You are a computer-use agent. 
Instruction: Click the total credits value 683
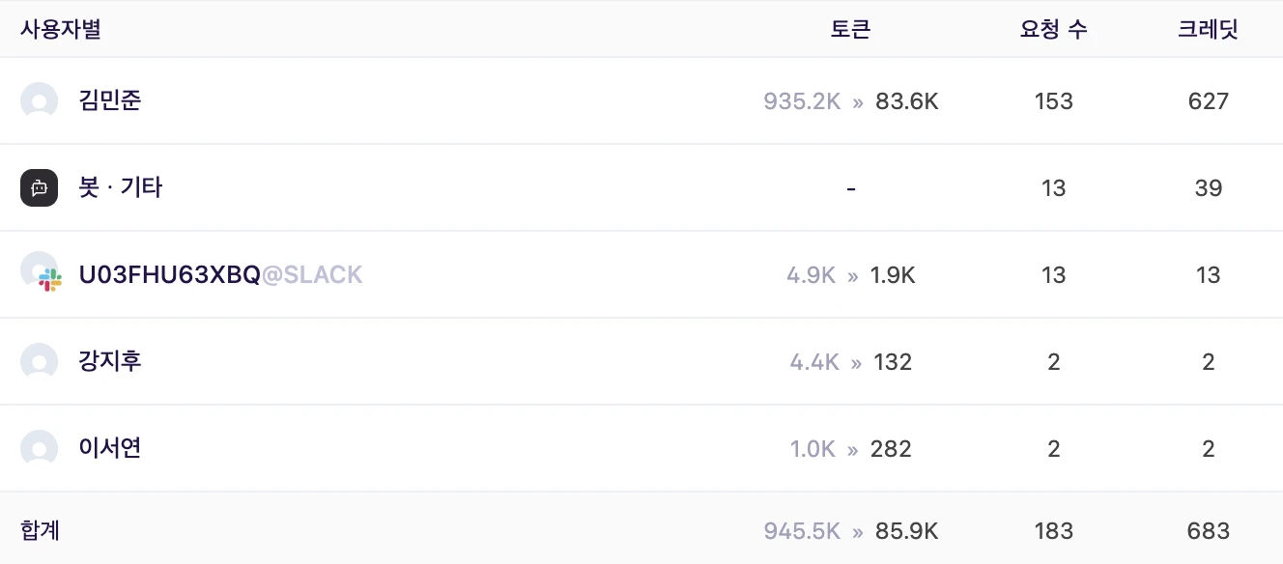click(1208, 531)
